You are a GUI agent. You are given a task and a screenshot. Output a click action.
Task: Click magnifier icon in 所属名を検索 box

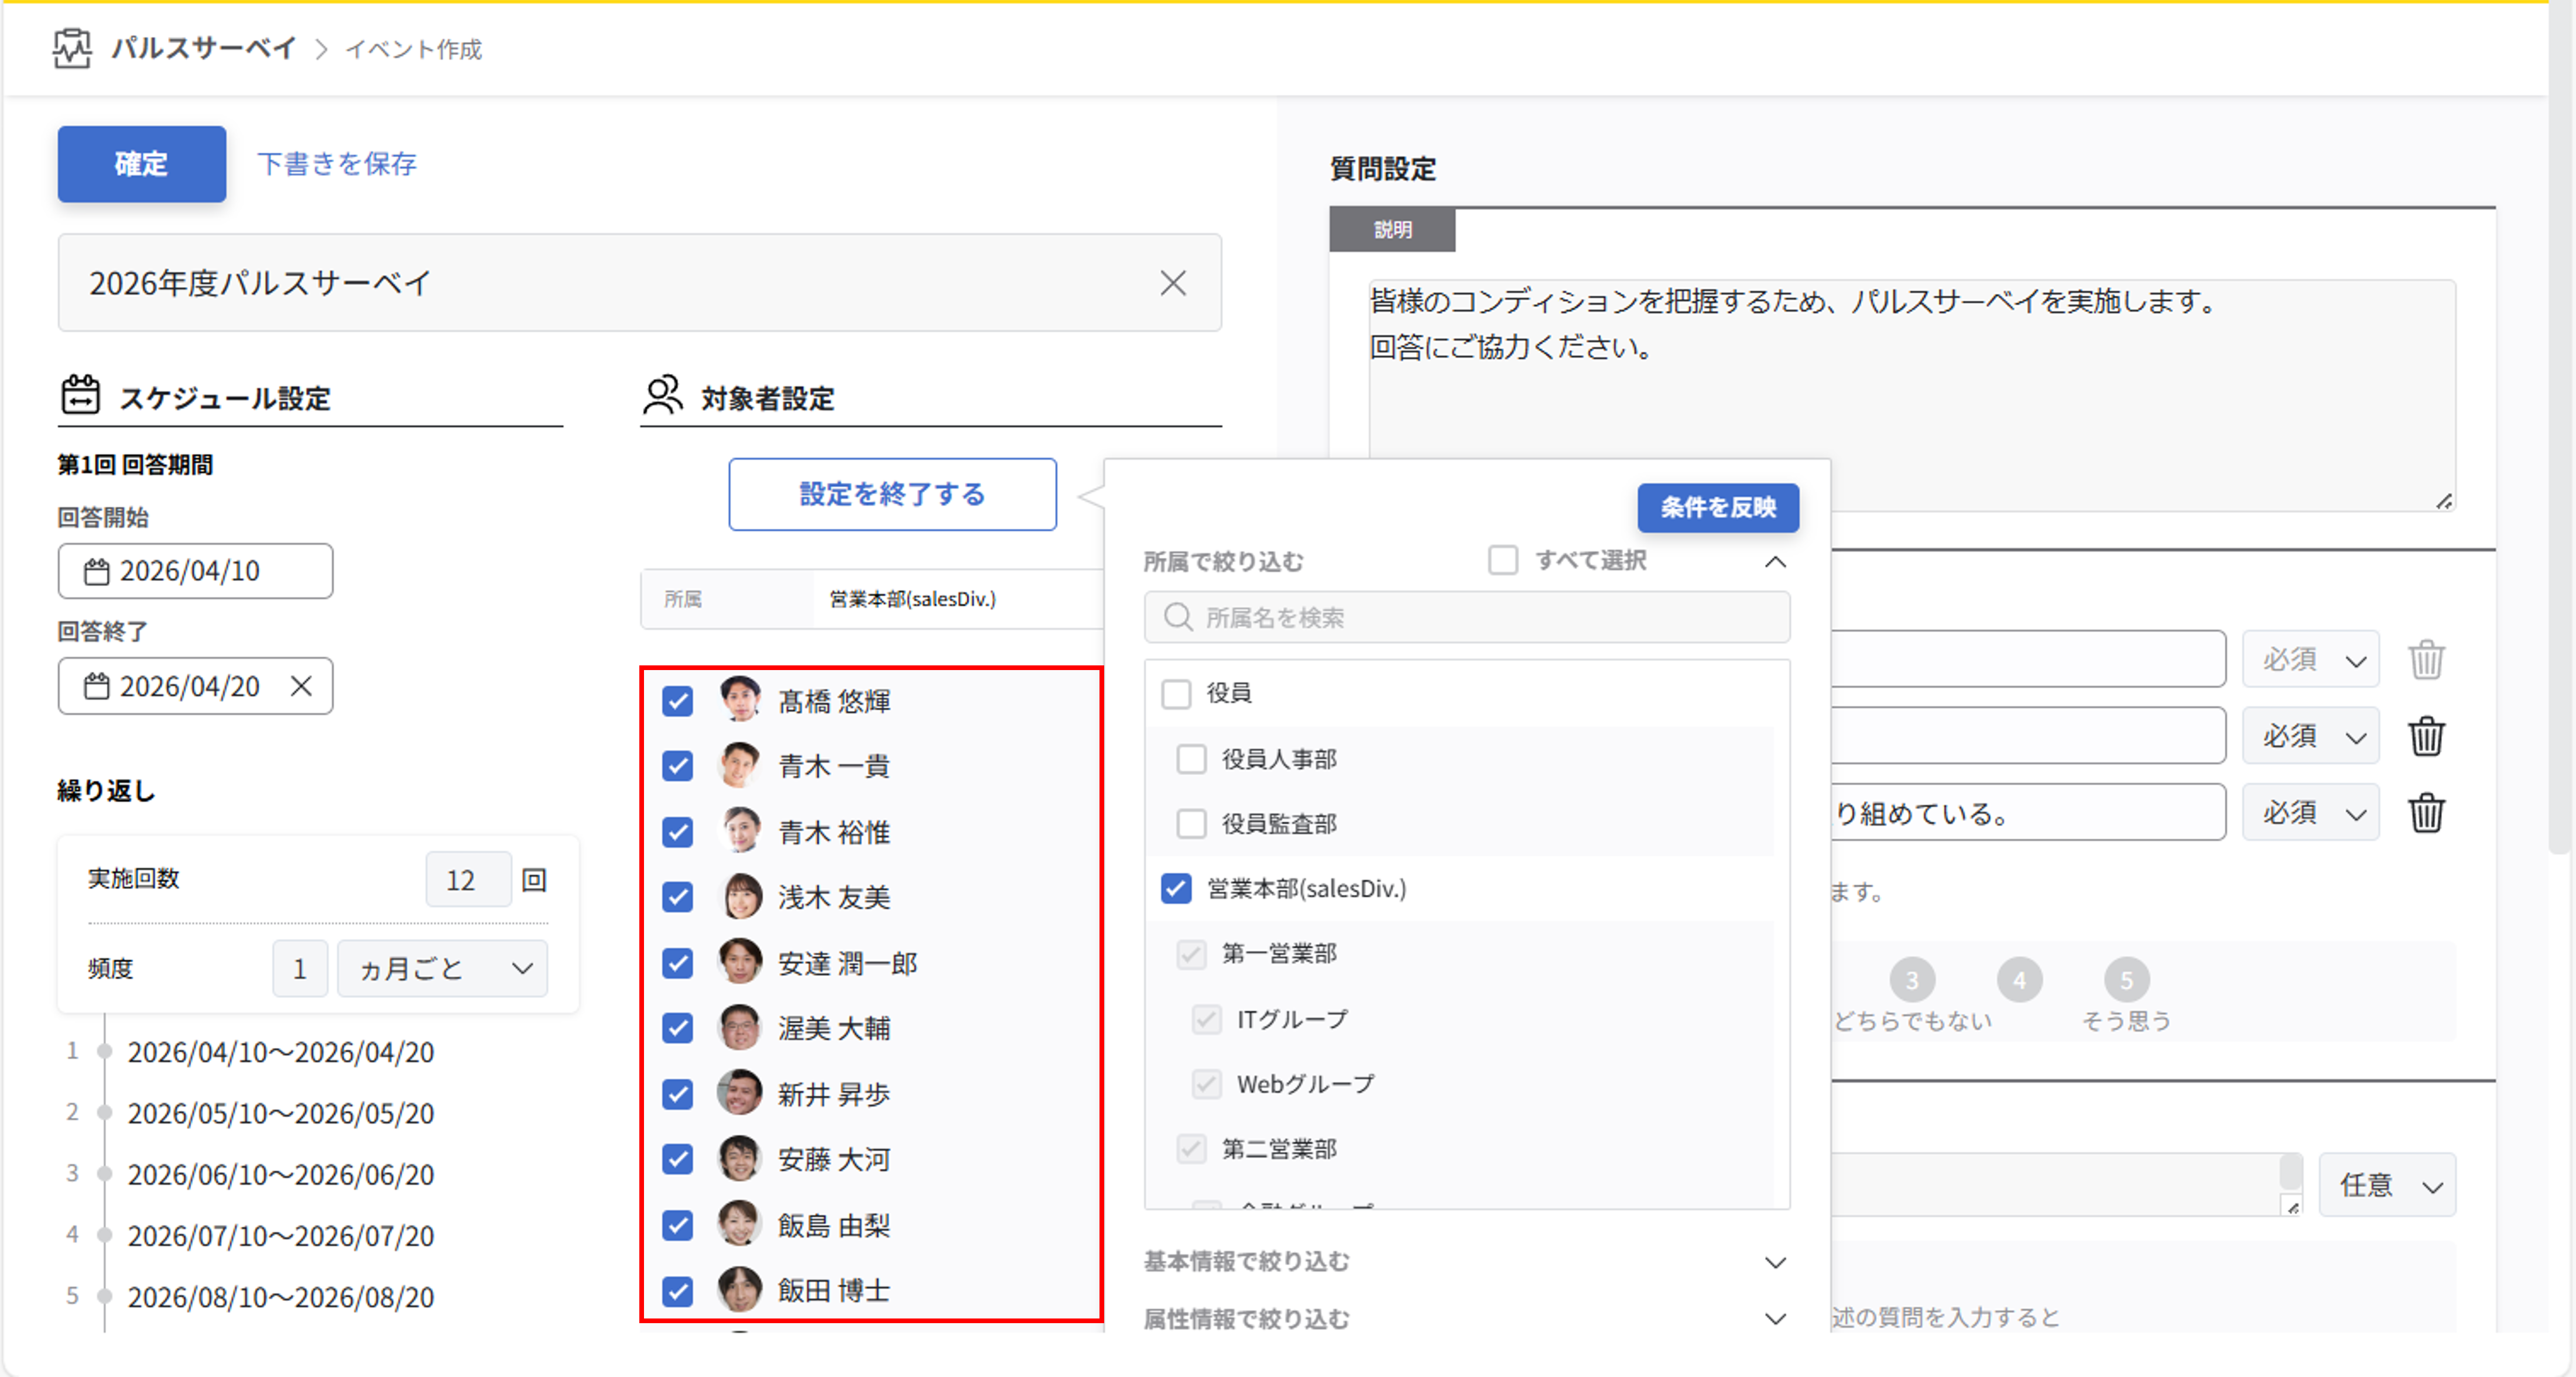pyautogui.click(x=1178, y=617)
